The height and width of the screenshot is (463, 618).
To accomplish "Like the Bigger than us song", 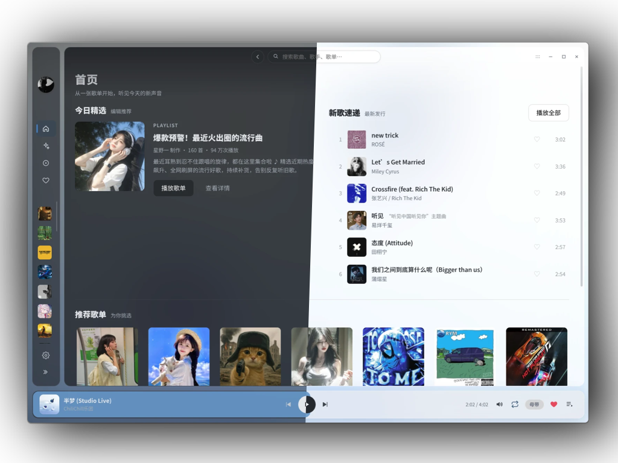I will (537, 274).
